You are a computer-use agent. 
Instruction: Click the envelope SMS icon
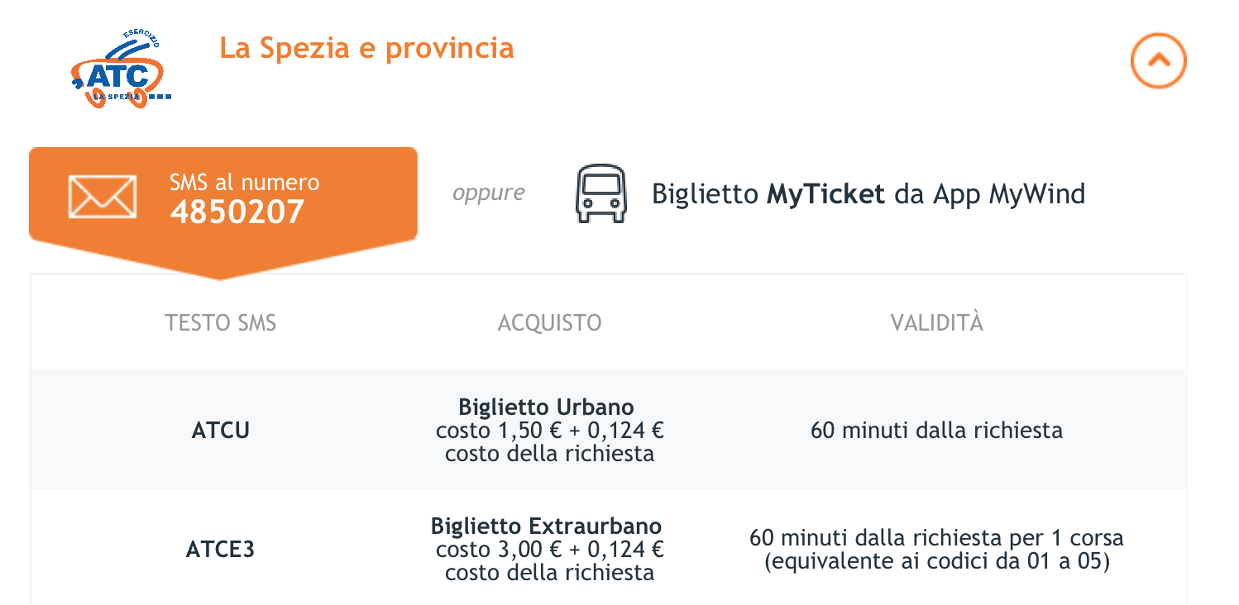[102, 198]
